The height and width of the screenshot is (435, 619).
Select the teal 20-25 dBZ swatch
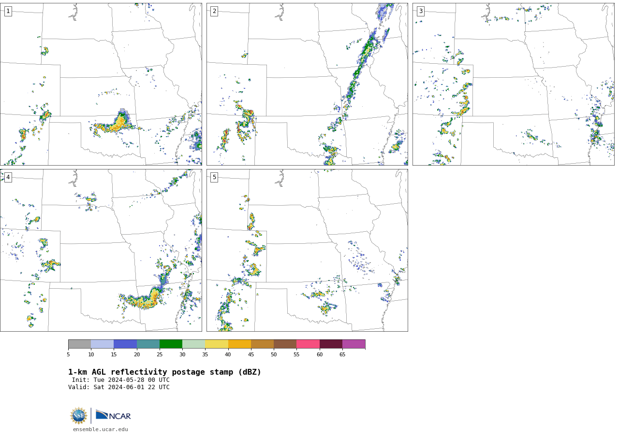tap(148, 344)
